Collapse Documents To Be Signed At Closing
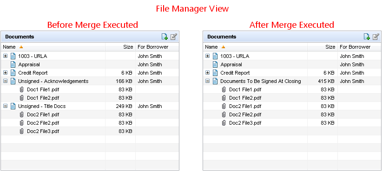 point(208,81)
